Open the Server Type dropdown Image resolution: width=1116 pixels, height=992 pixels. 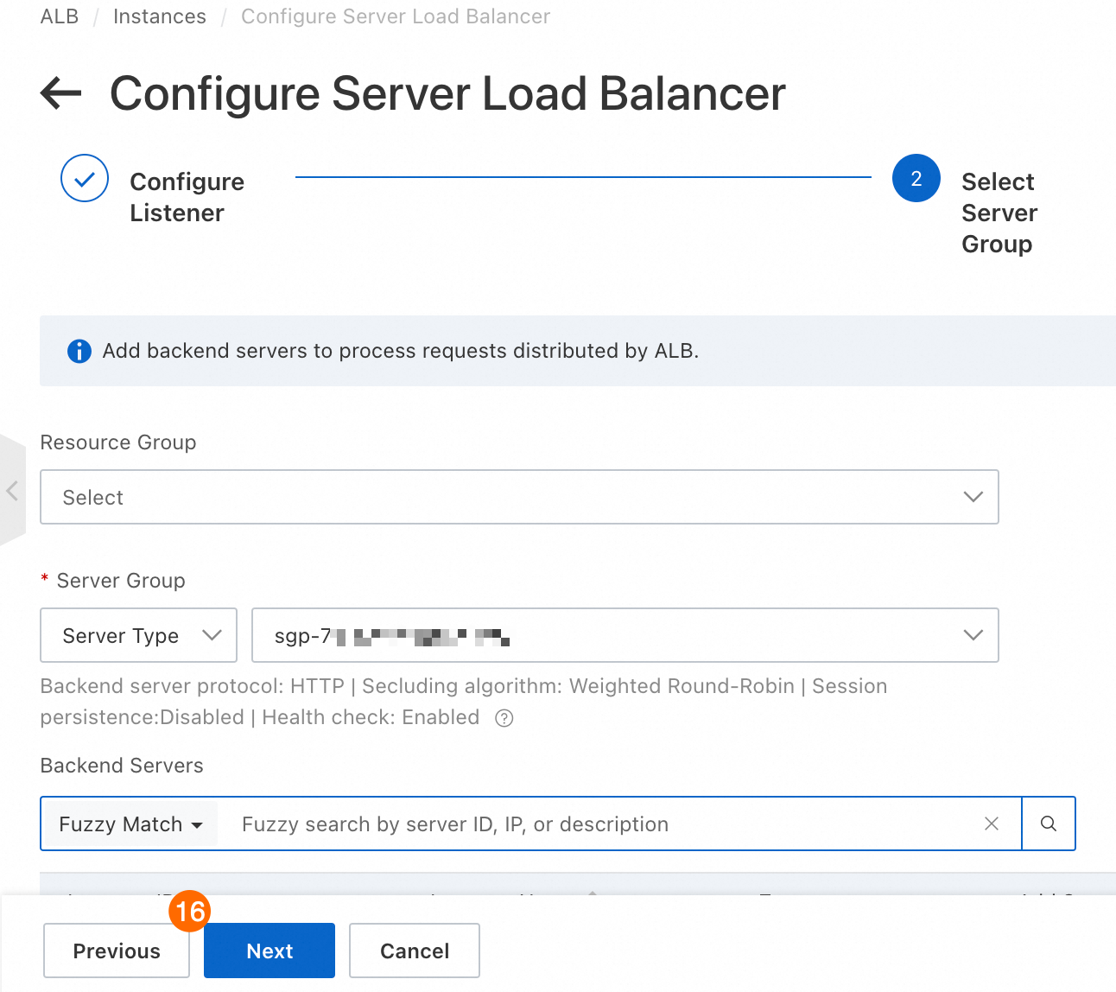tap(138, 635)
